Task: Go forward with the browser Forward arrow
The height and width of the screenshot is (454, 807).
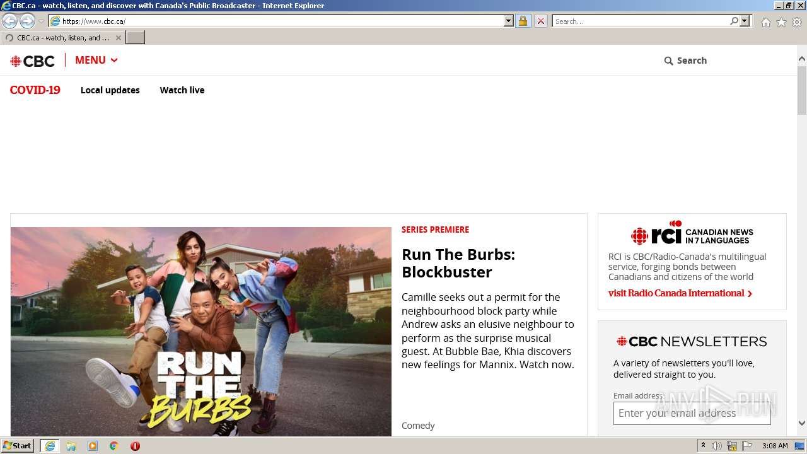Action: pyautogui.click(x=27, y=21)
